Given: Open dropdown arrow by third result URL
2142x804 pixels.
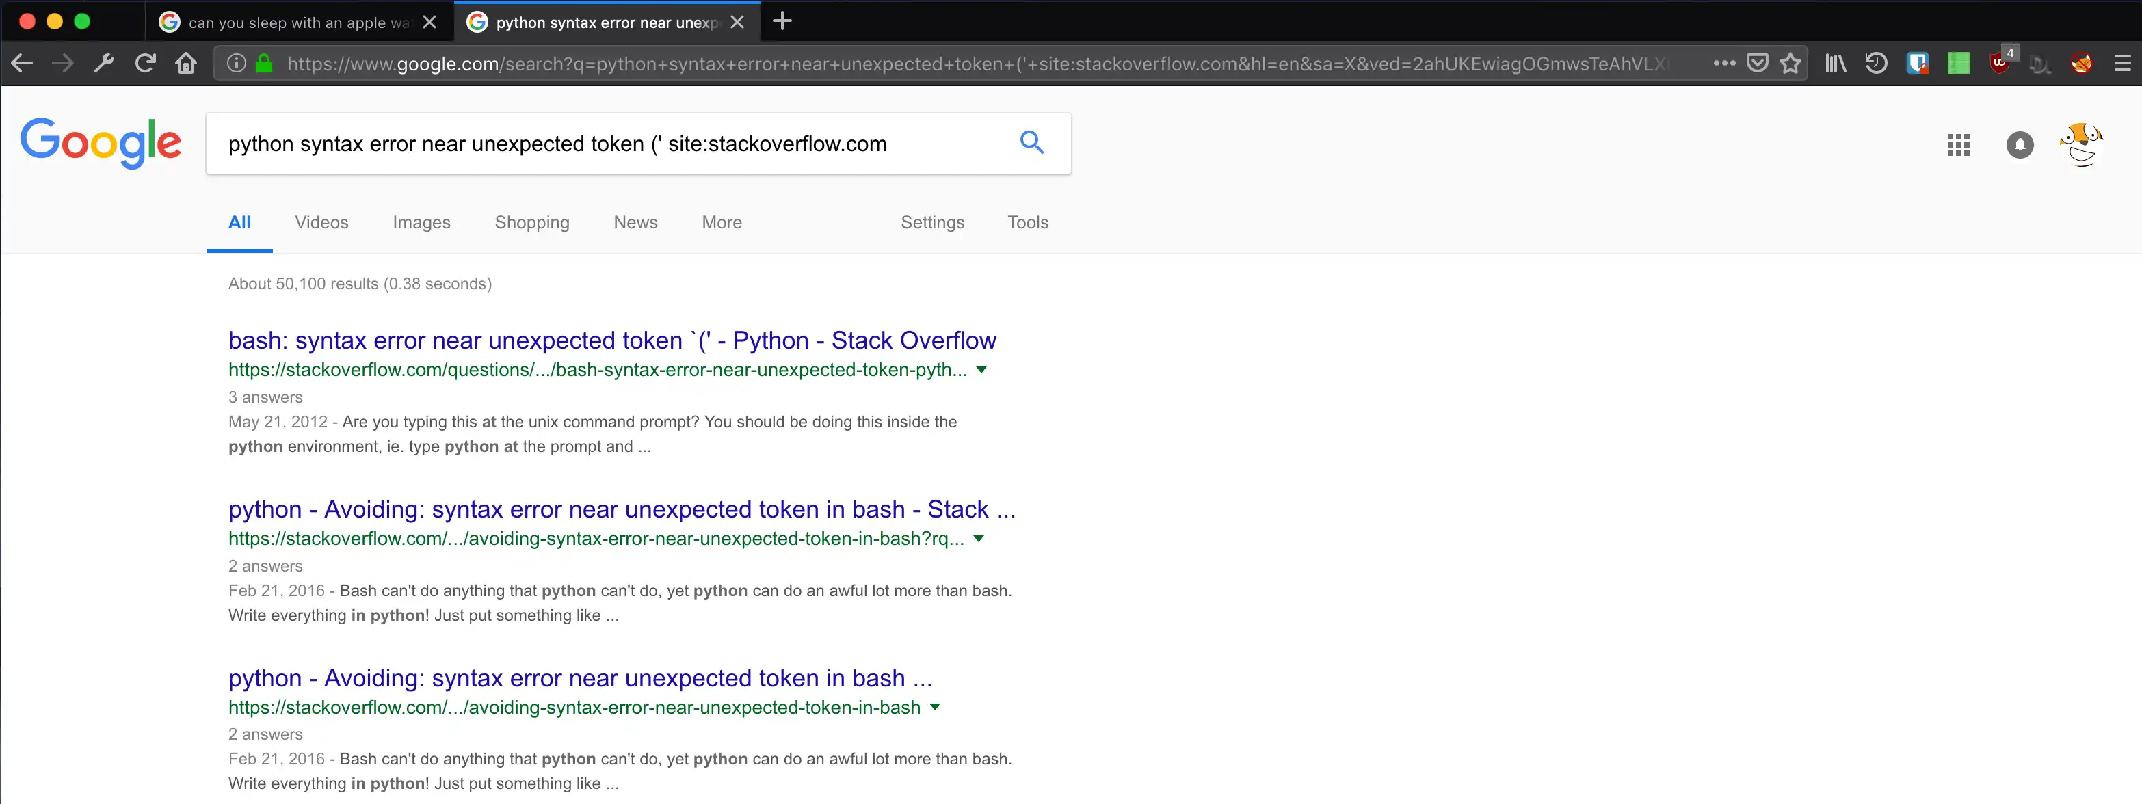Looking at the screenshot, I should (935, 708).
